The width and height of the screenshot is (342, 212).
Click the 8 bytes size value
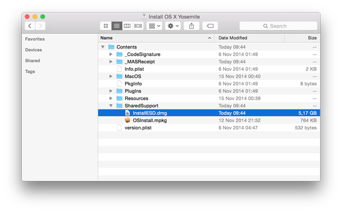click(308, 83)
